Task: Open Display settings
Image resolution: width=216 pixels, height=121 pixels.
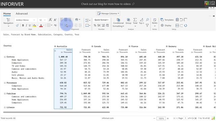Action: pyautogui.click(x=166, y=26)
